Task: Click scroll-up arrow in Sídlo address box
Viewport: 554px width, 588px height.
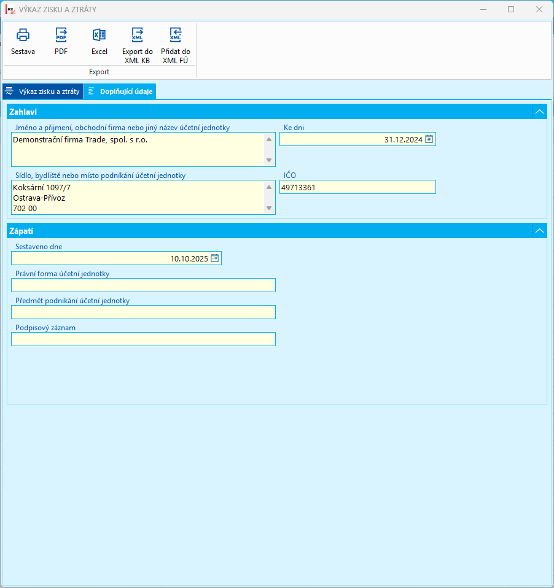Action: [269, 187]
